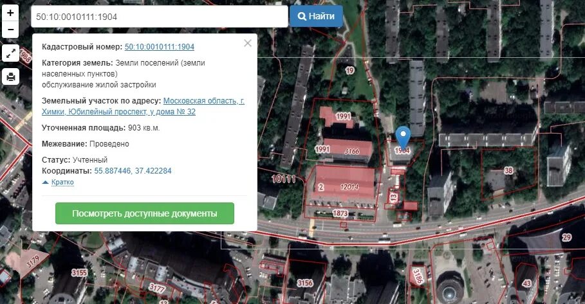Select parcel labeled 19 on map

(x=349, y=71)
